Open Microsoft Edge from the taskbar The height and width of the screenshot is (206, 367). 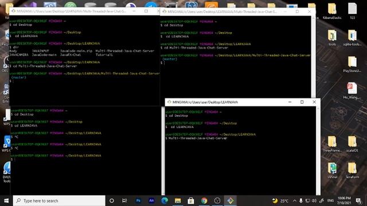point(165,201)
